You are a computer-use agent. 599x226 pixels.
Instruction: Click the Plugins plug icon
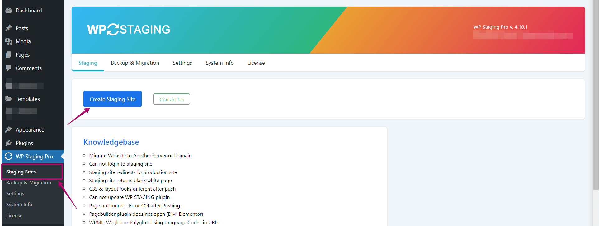point(8,143)
